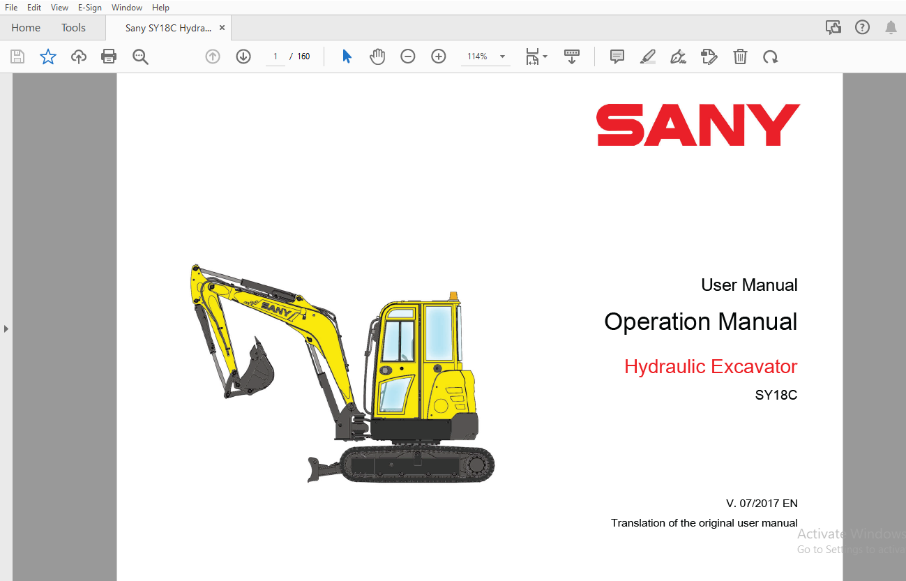Click the 'Operation Manual' title text
This screenshot has width=906, height=581.
pos(701,322)
